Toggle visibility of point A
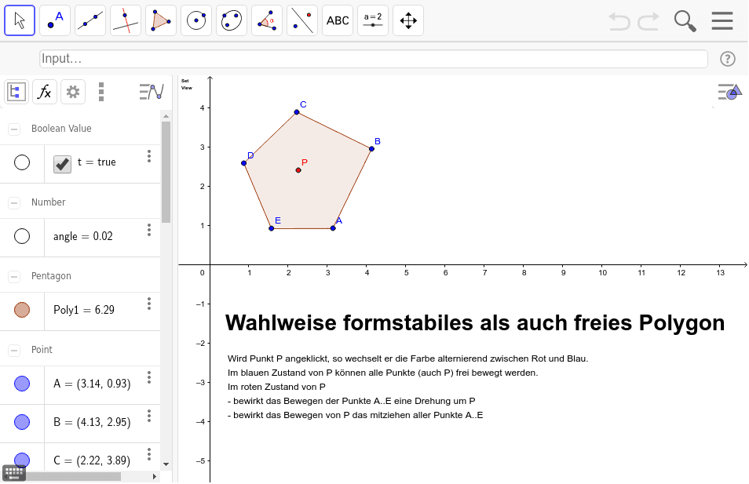The width and height of the screenshot is (749, 484). tap(22, 384)
